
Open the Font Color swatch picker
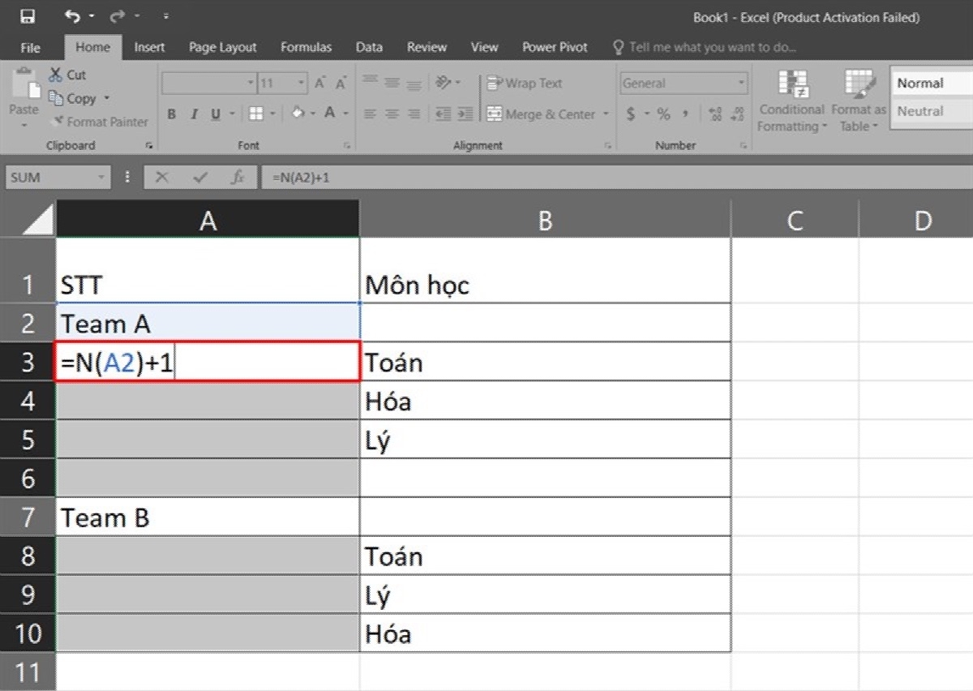pos(345,114)
